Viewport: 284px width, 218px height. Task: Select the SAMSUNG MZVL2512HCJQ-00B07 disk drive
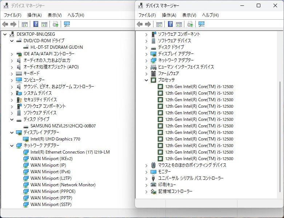(63, 126)
